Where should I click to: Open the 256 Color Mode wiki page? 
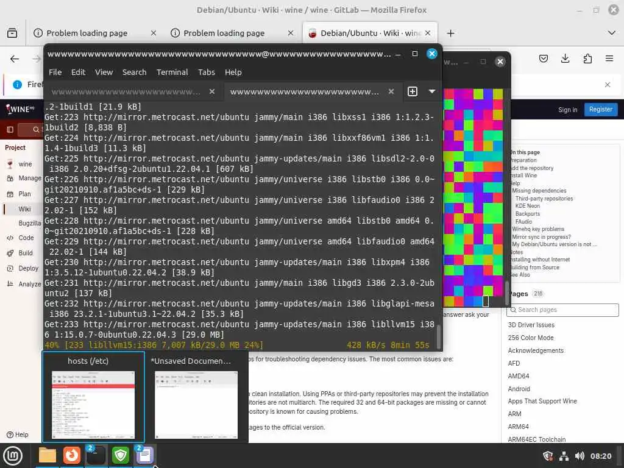(531, 338)
